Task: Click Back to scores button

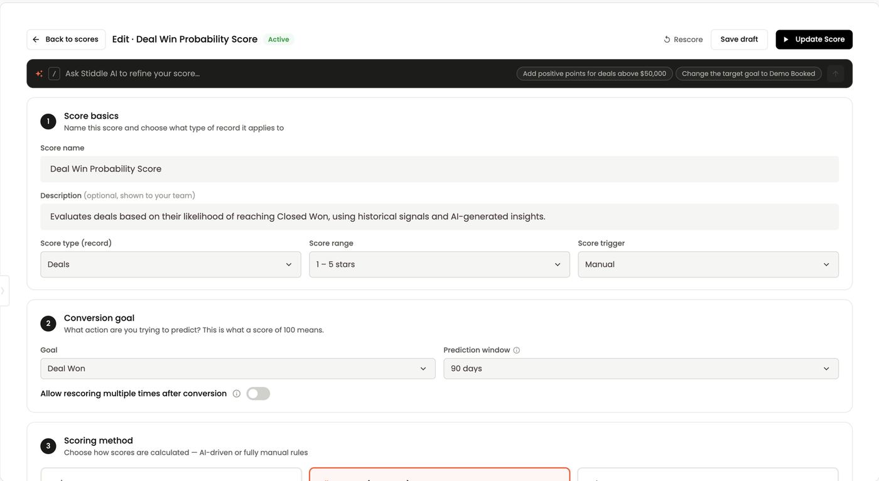Action: [x=66, y=40]
